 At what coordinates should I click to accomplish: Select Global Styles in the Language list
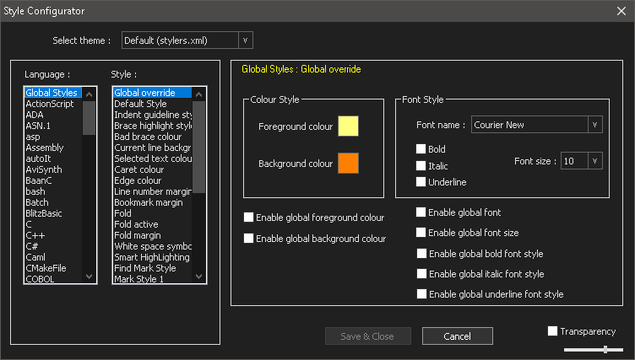pyautogui.click(x=53, y=93)
